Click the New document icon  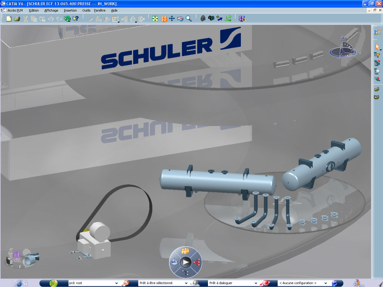9,18
